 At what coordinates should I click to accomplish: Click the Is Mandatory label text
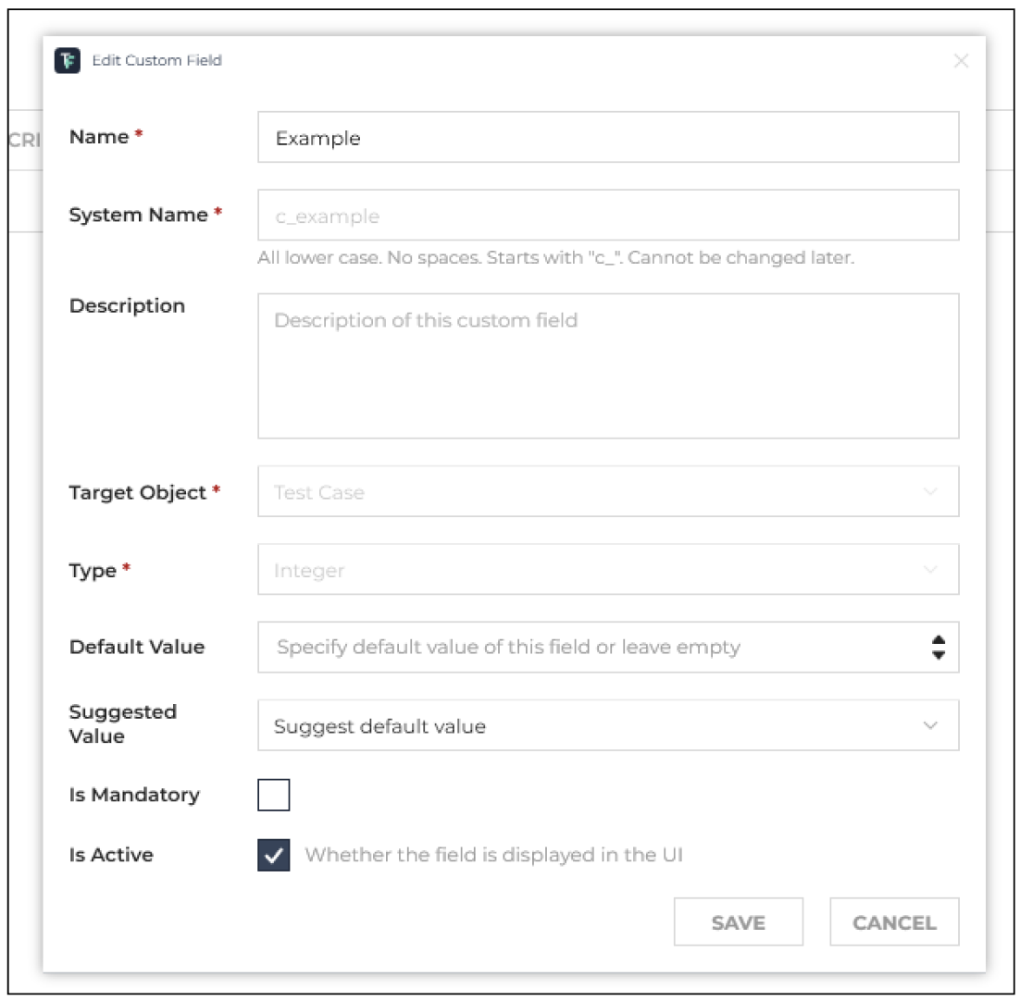pos(134,795)
